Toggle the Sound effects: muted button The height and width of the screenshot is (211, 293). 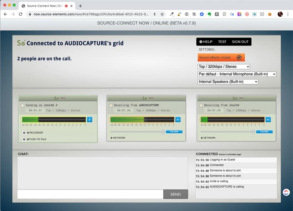pos(221,57)
